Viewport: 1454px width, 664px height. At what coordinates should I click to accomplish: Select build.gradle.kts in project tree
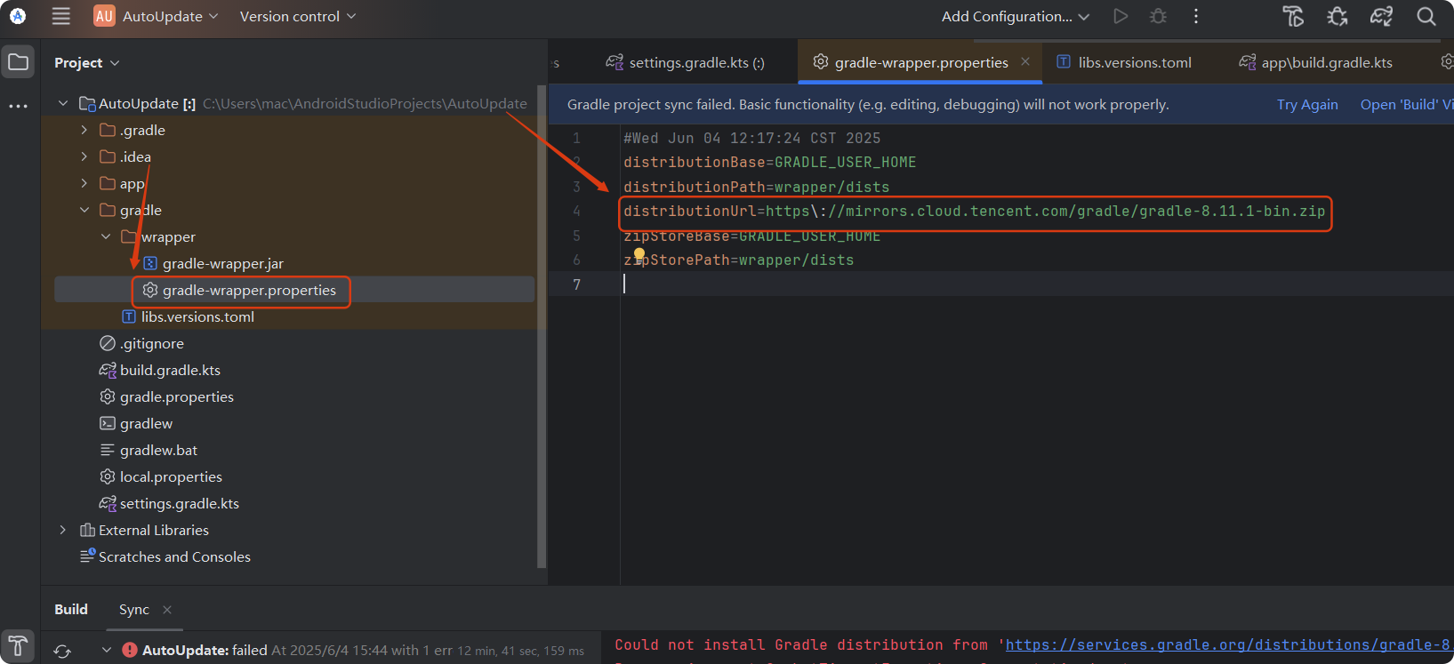[170, 370]
